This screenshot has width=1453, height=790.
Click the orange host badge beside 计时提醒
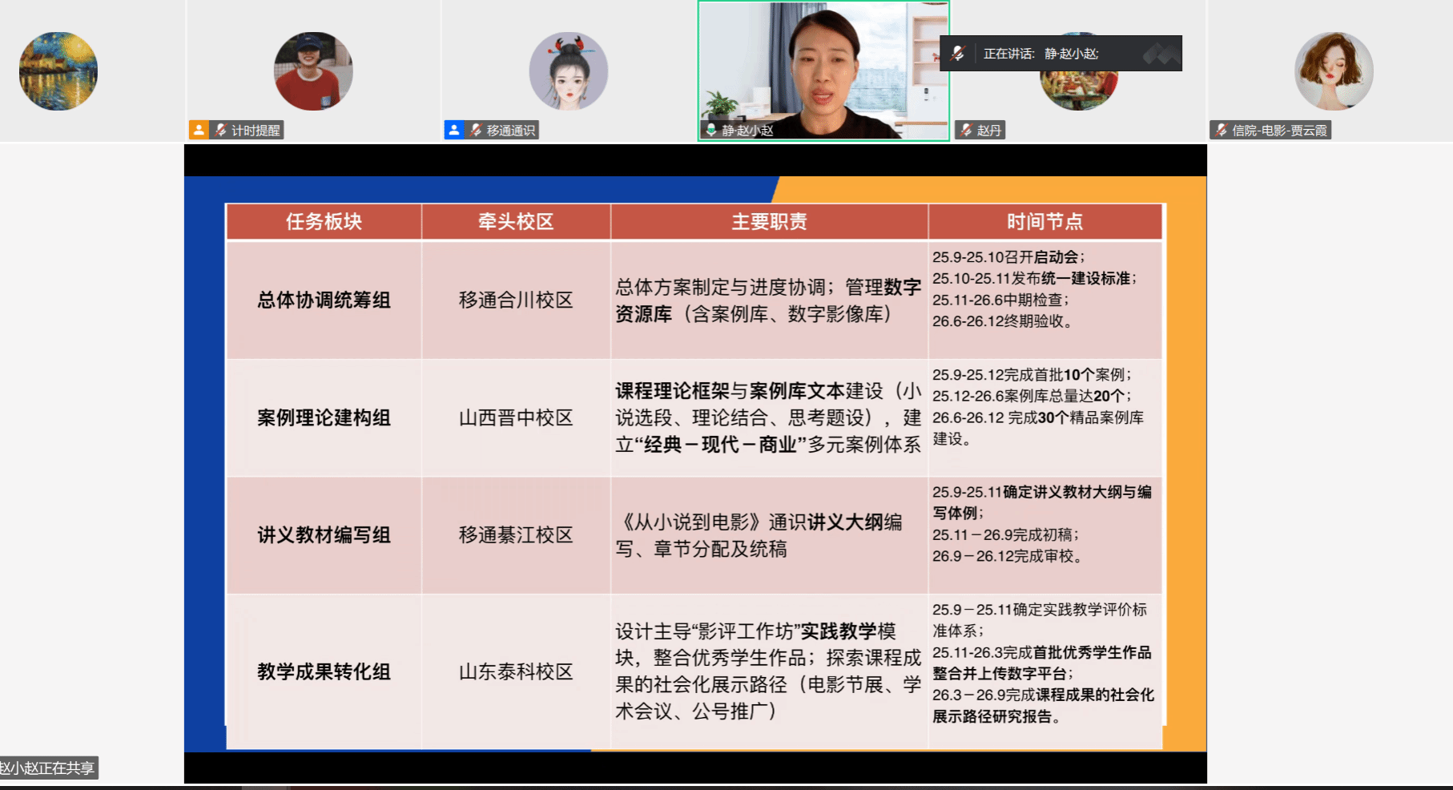point(199,130)
